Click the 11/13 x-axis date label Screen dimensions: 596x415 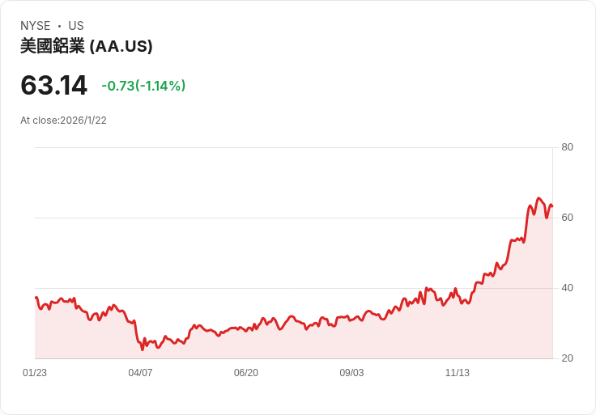[x=458, y=373]
